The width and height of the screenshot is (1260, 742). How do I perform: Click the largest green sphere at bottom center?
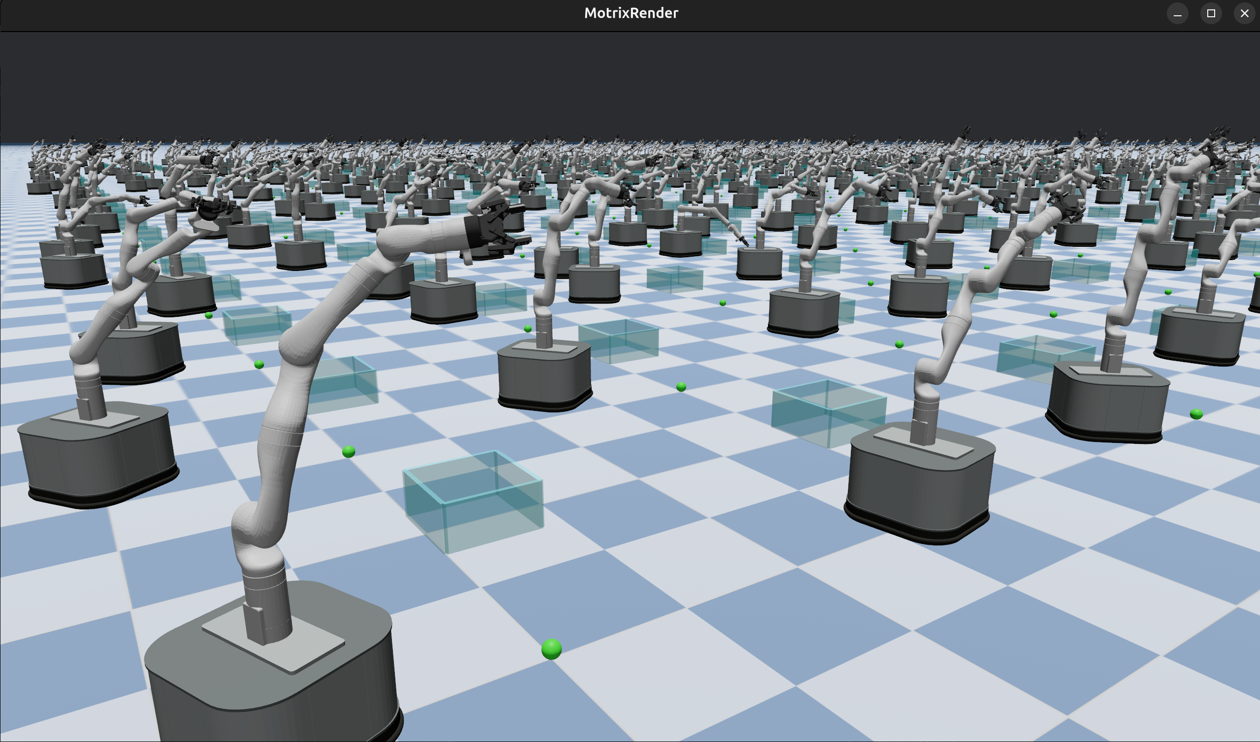[x=551, y=649]
